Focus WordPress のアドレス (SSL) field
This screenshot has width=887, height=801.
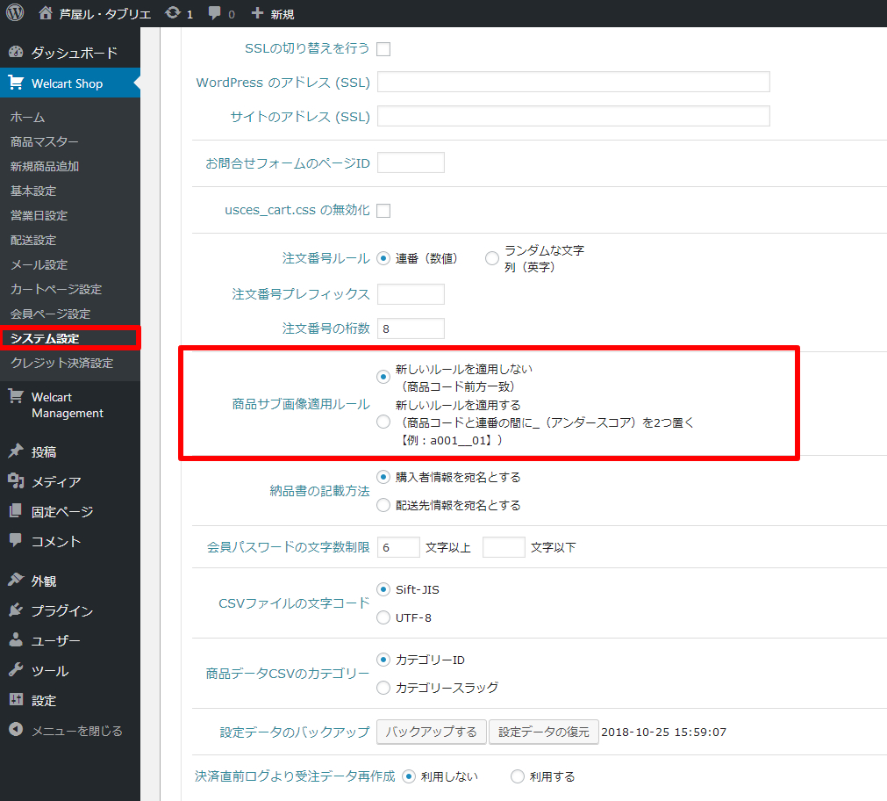[574, 82]
